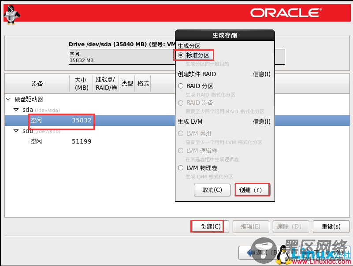Collapse the sda device tree node
The width and height of the screenshot is (353, 266).
[x=16, y=110]
